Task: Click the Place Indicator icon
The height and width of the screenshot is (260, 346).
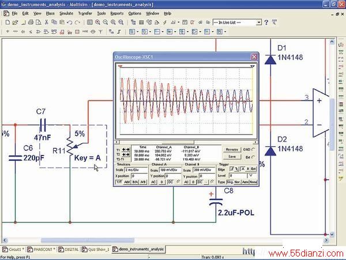Action: point(77,32)
